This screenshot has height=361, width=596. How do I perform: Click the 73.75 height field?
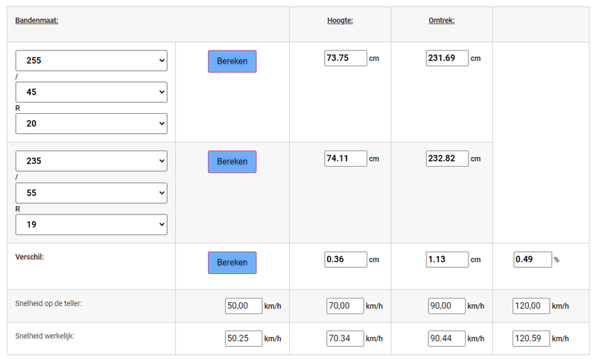(346, 58)
